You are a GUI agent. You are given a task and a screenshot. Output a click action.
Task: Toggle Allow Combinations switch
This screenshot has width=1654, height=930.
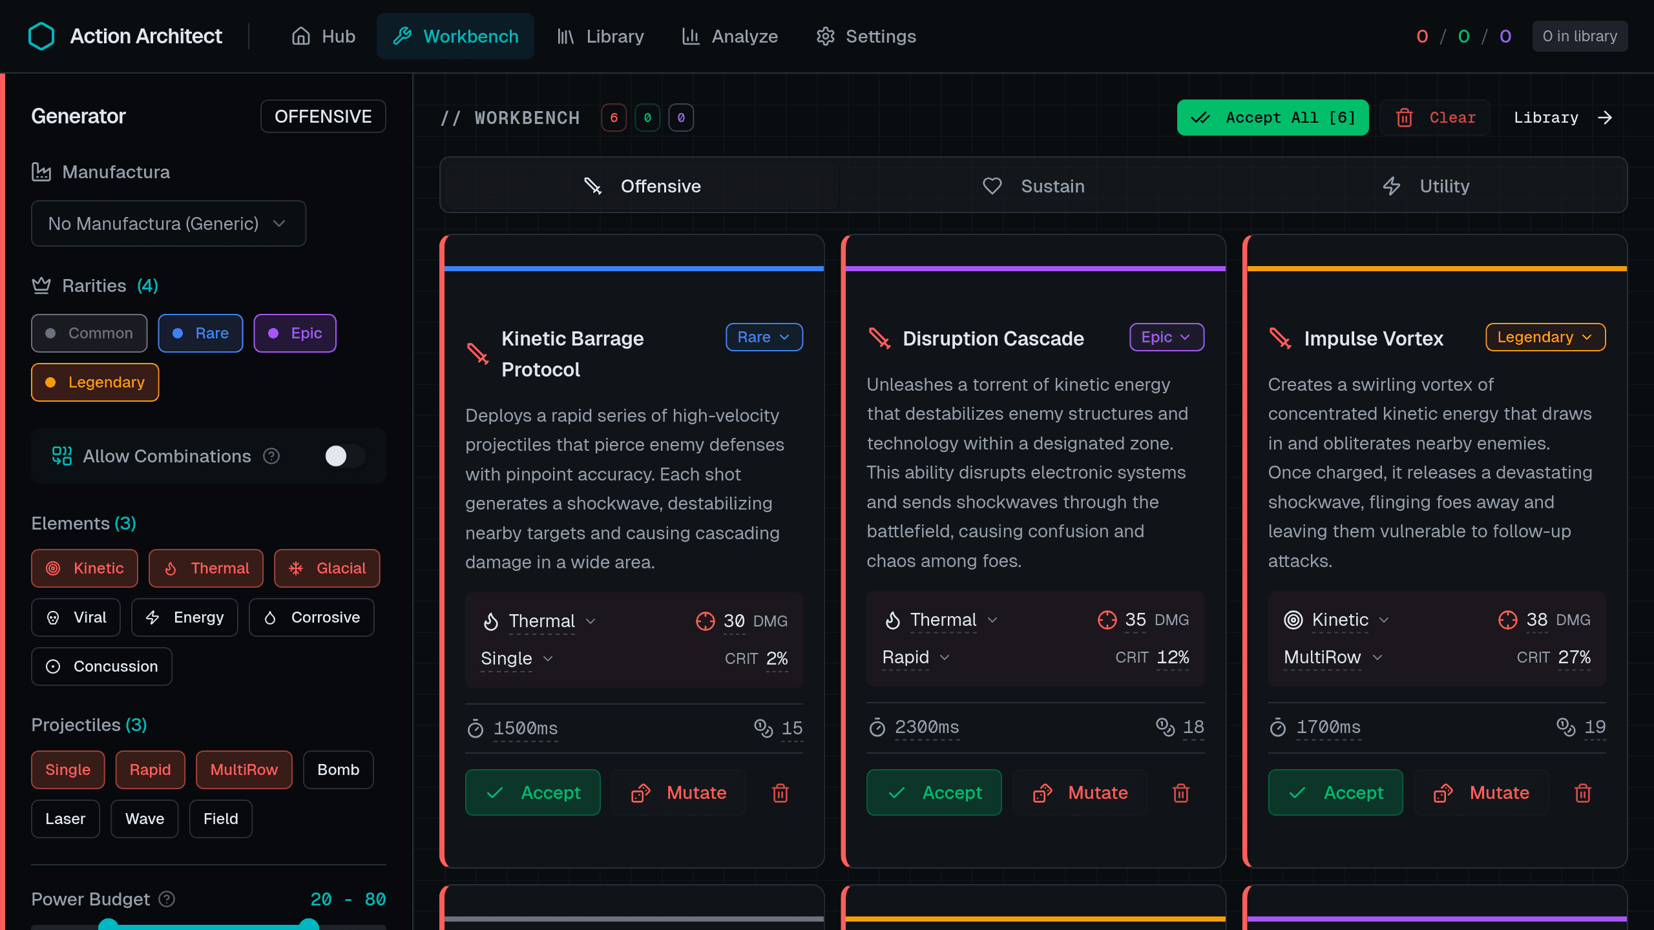(344, 456)
